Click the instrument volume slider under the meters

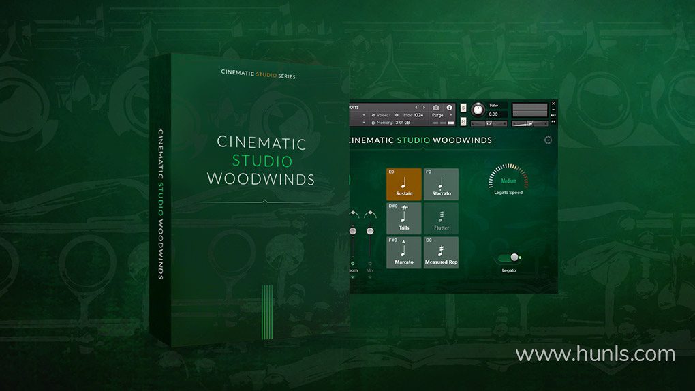(529, 124)
